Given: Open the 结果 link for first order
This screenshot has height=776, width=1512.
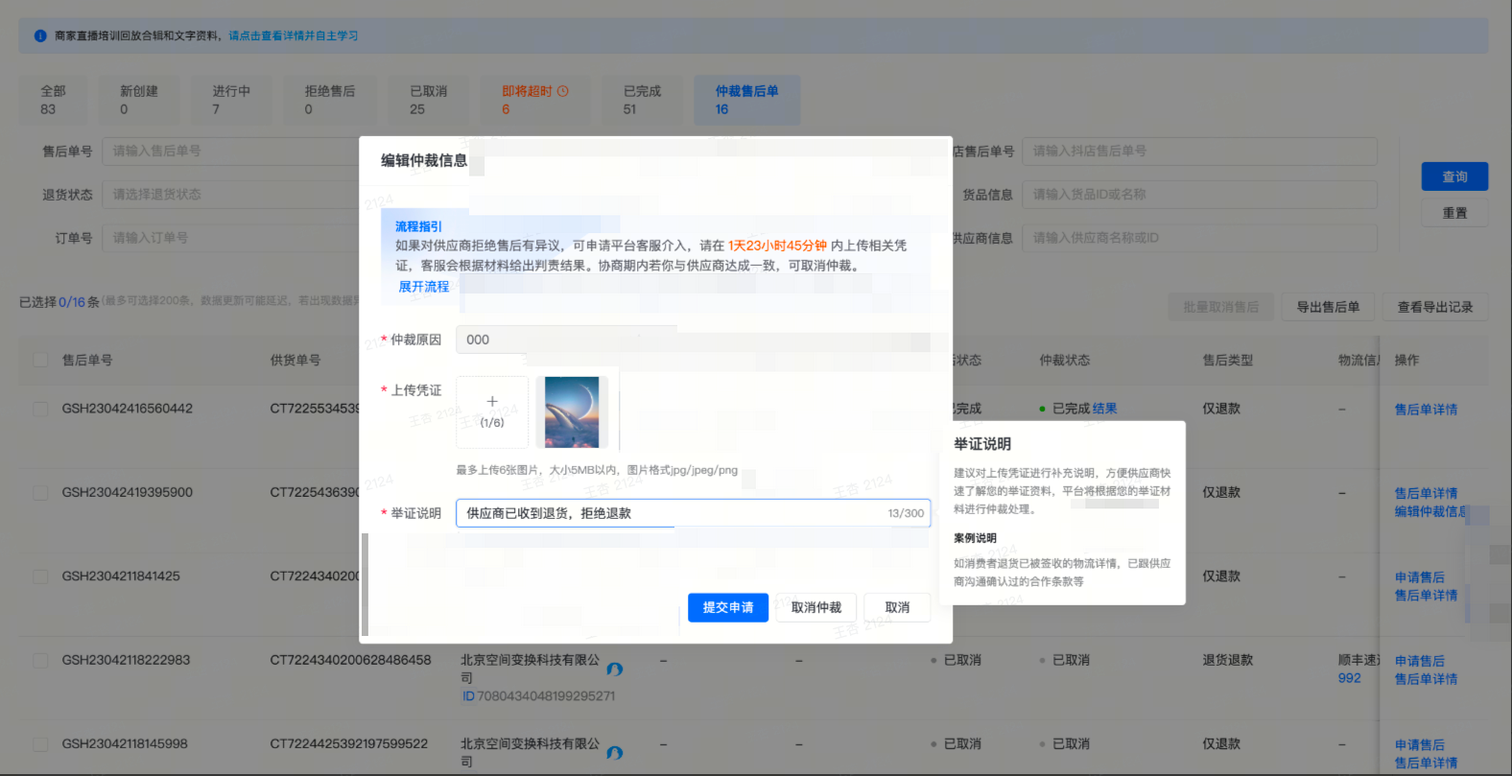Looking at the screenshot, I should click(x=1104, y=409).
